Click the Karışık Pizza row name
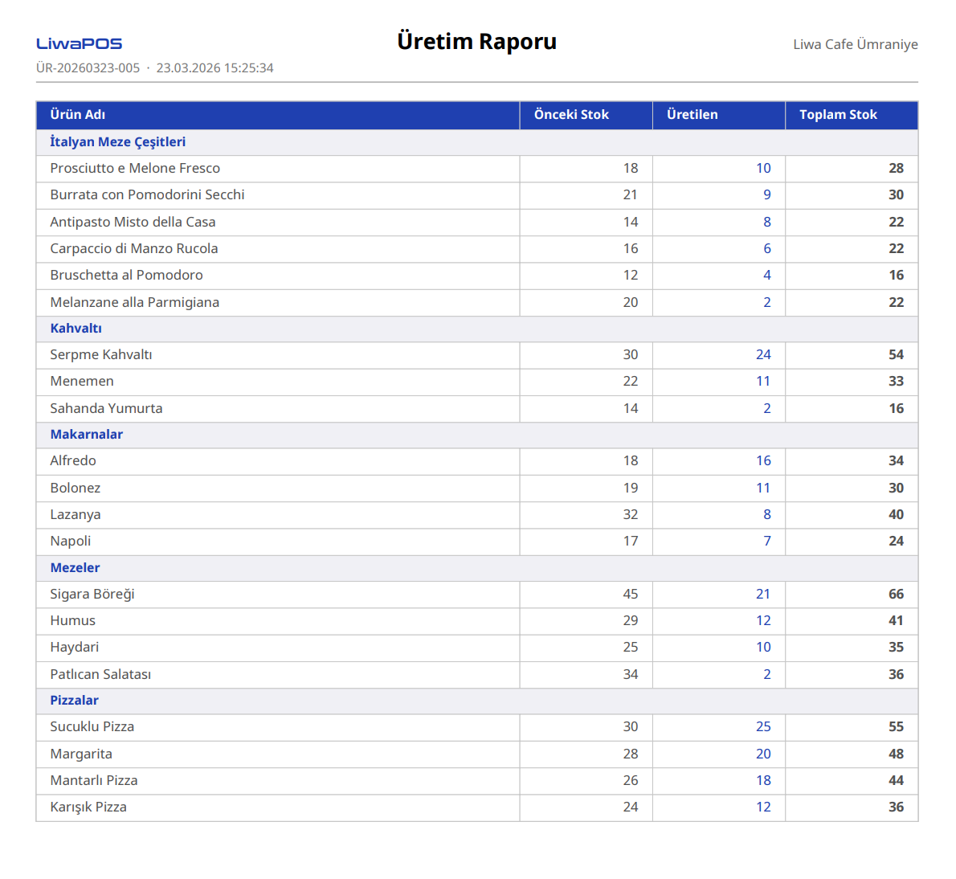Viewport: 956px width, 879px height. point(88,807)
